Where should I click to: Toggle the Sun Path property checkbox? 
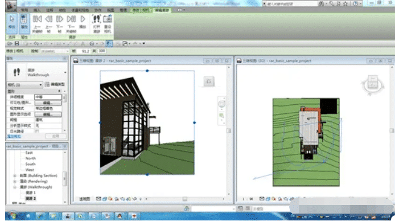click(37, 131)
